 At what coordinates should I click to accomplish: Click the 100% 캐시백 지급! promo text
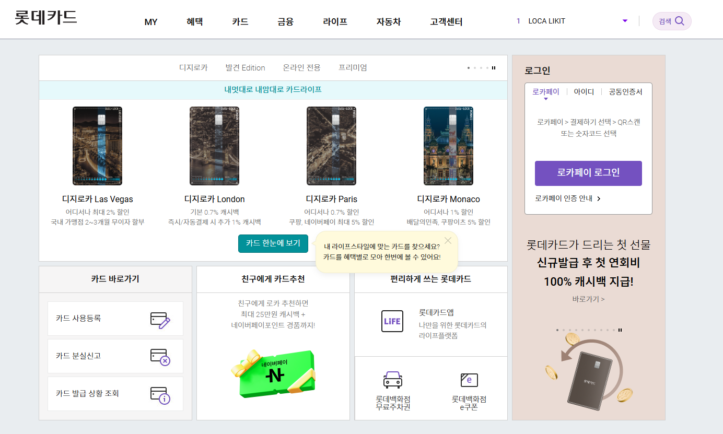click(588, 281)
